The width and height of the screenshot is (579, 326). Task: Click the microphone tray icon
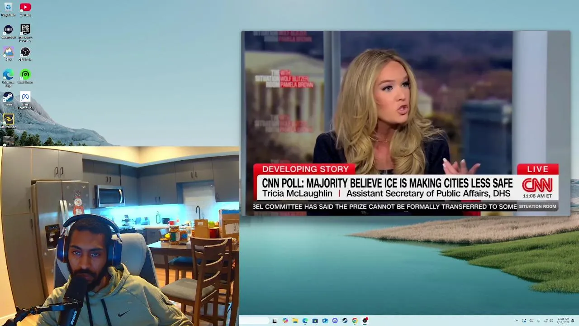coord(538,321)
